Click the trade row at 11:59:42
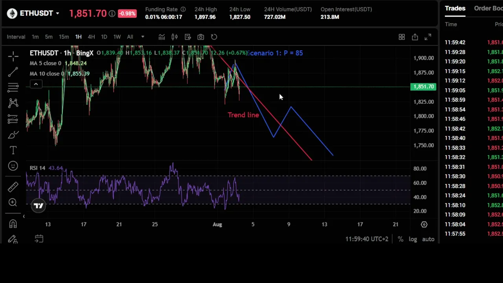The height and width of the screenshot is (283, 503). point(474,42)
